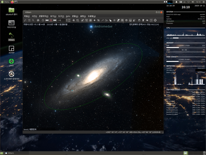Open the 파일(F) menu
The image size is (206, 155).
point(27,16)
